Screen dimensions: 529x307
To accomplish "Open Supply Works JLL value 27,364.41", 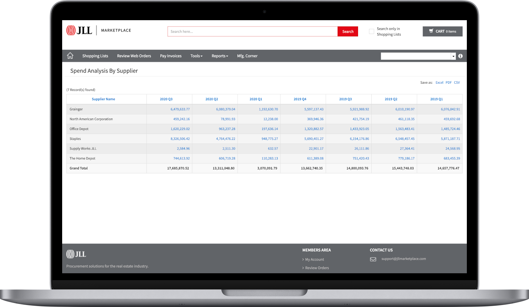I will tap(407, 149).
